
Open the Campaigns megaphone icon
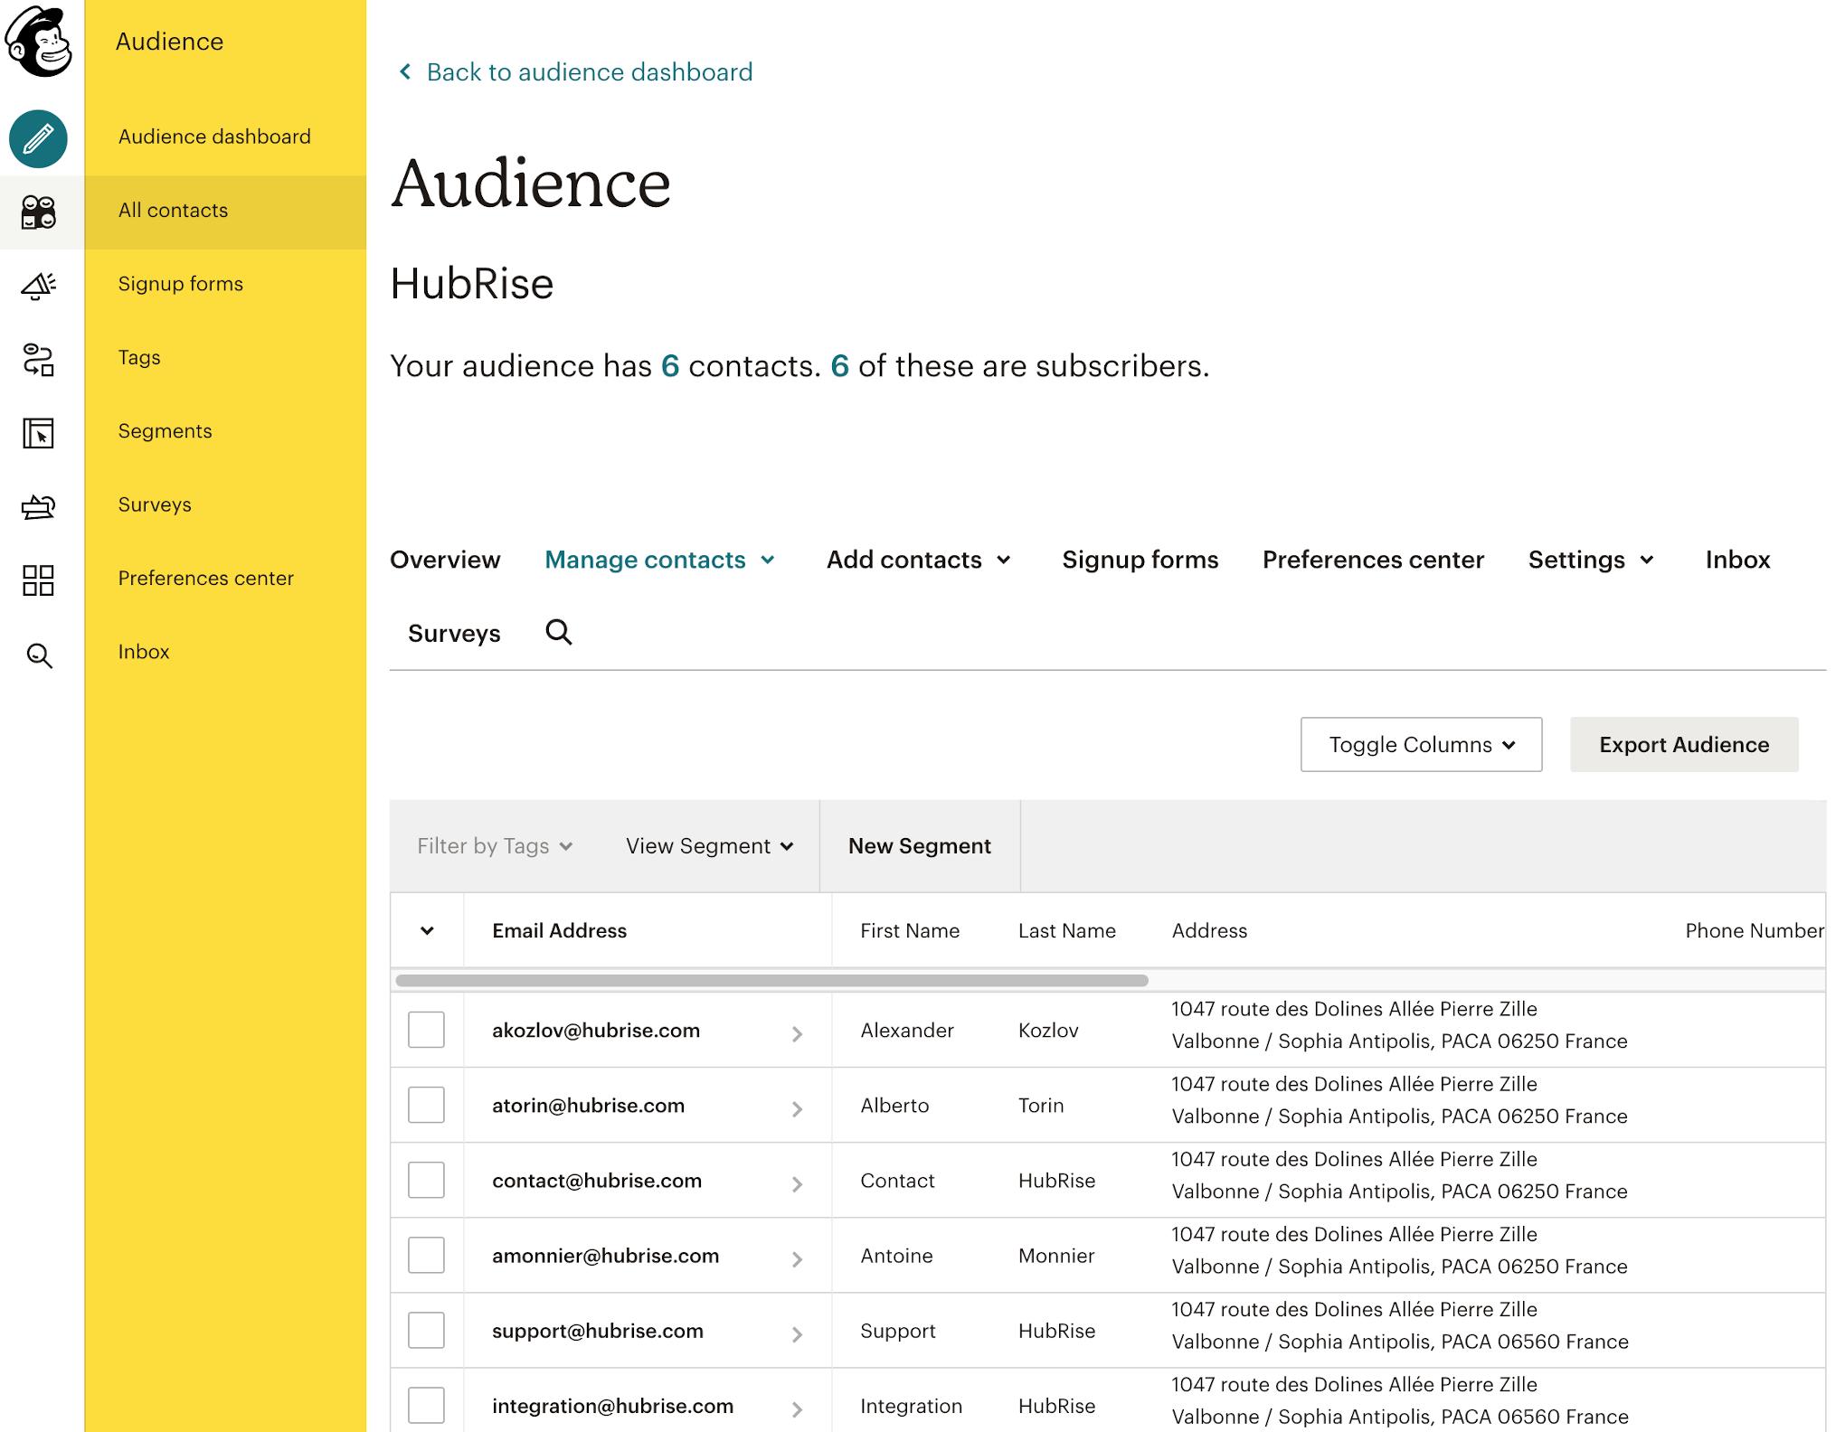38,286
